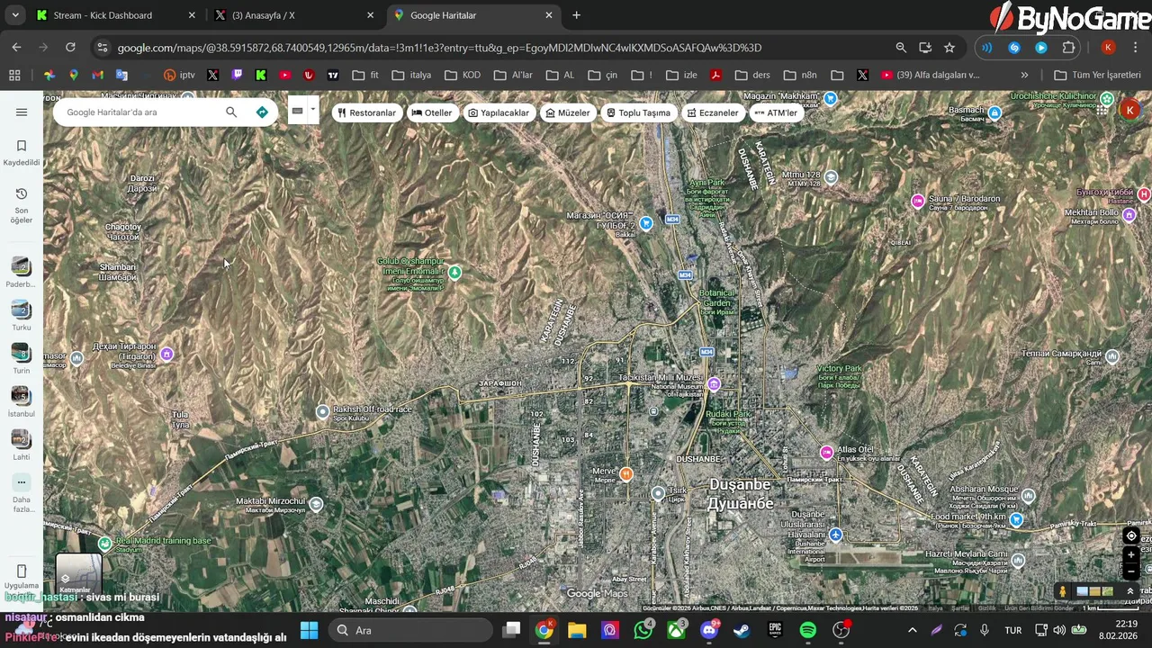Switch to the (3) Anasayfa / X tab
This screenshot has height=648, width=1152.
[x=294, y=15]
